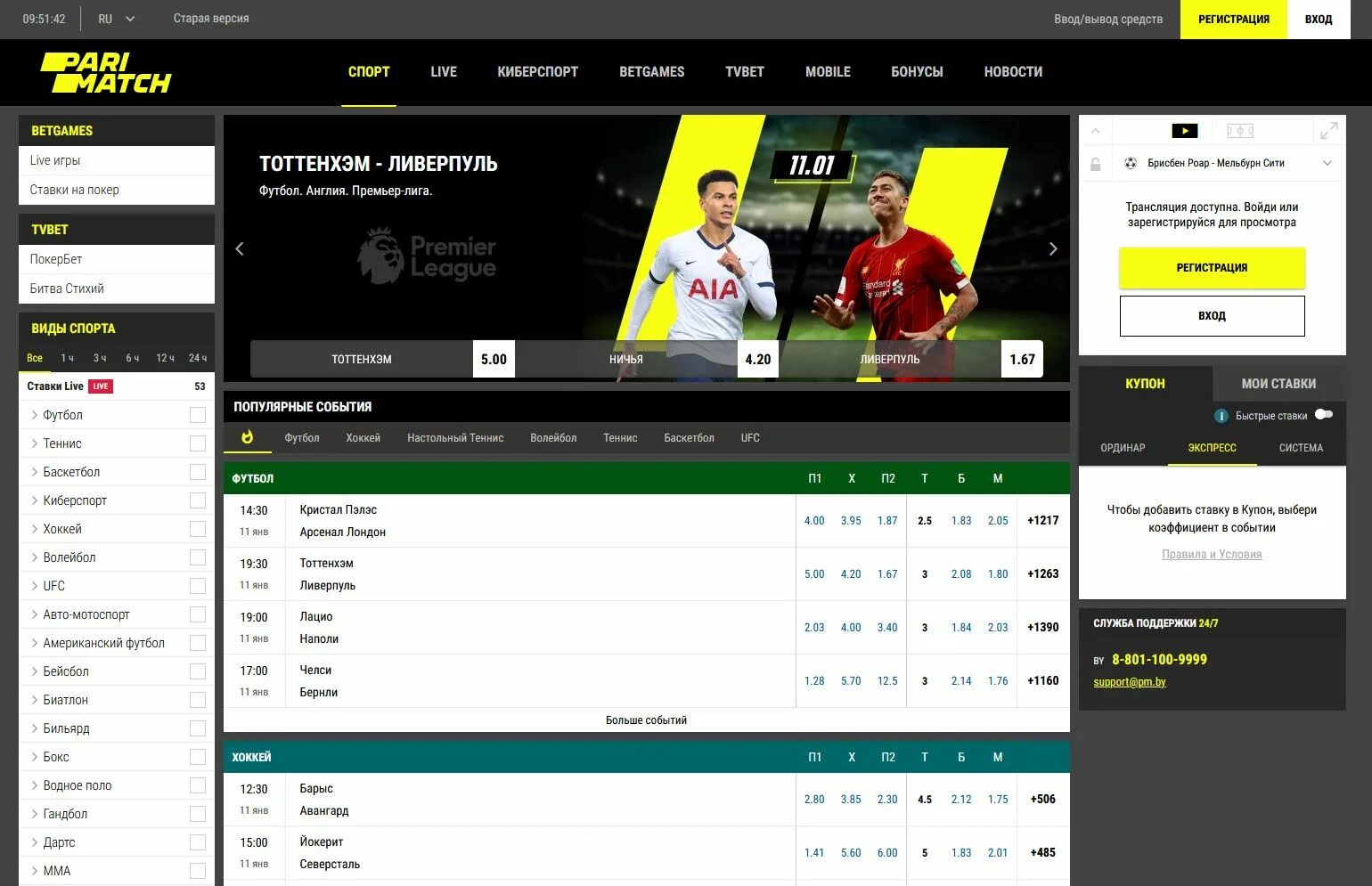Screen dimensions: 1372x886
Task: Open the Брисбен Роар match dropdown
Action: [x=1327, y=163]
